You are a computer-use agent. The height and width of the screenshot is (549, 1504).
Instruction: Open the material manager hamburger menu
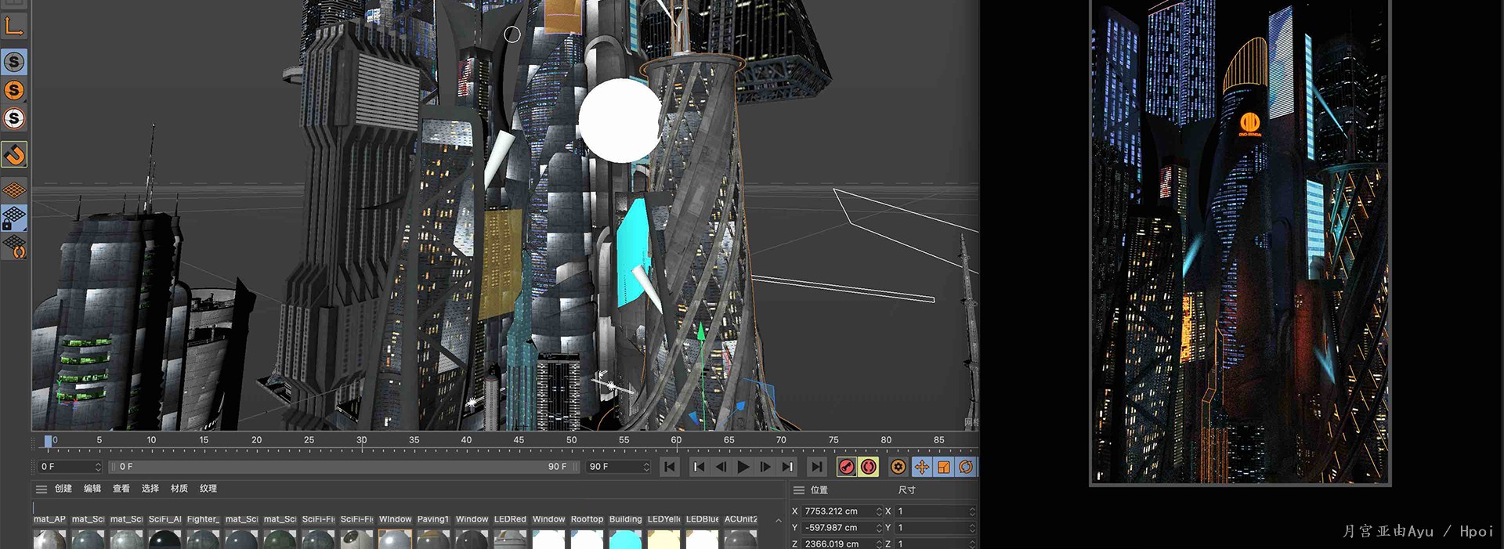[x=42, y=489]
